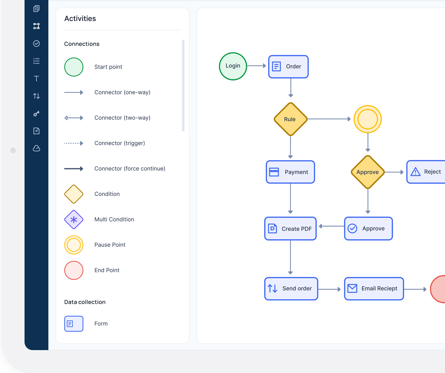Screen dimensions: 445x373
Task: Click the 'Form' label
Action: (x=101, y=324)
